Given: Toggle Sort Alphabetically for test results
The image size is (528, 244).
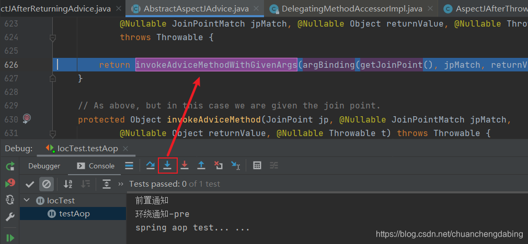Looking at the screenshot, I should click(68, 184).
